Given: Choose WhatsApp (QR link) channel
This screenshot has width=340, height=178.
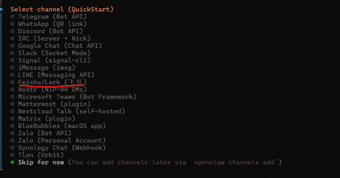Looking at the screenshot, I should (52, 24).
